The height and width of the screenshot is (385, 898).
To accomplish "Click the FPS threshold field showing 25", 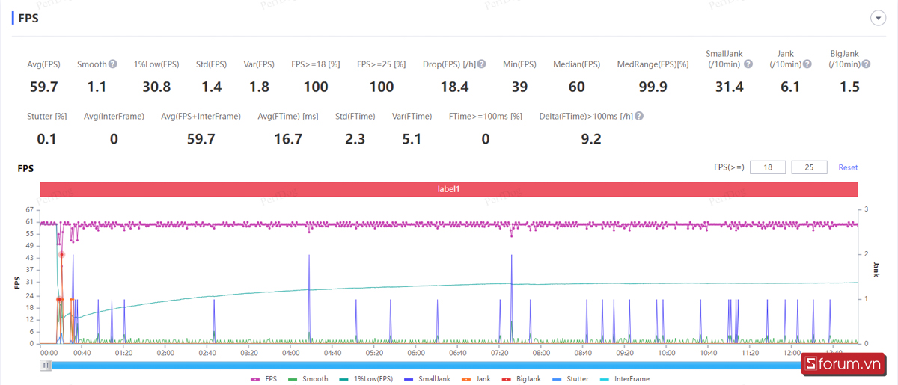I will tap(809, 167).
